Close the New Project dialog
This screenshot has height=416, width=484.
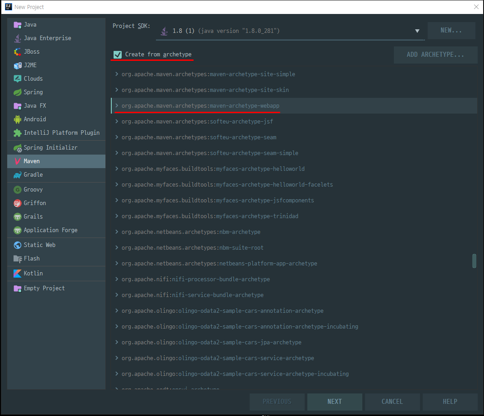tap(476, 7)
